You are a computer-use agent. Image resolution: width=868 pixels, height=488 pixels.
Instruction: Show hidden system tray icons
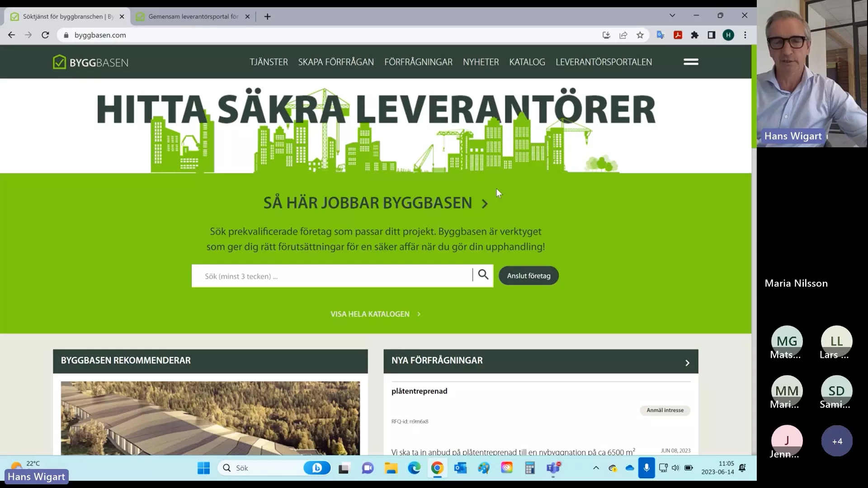[596, 468]
